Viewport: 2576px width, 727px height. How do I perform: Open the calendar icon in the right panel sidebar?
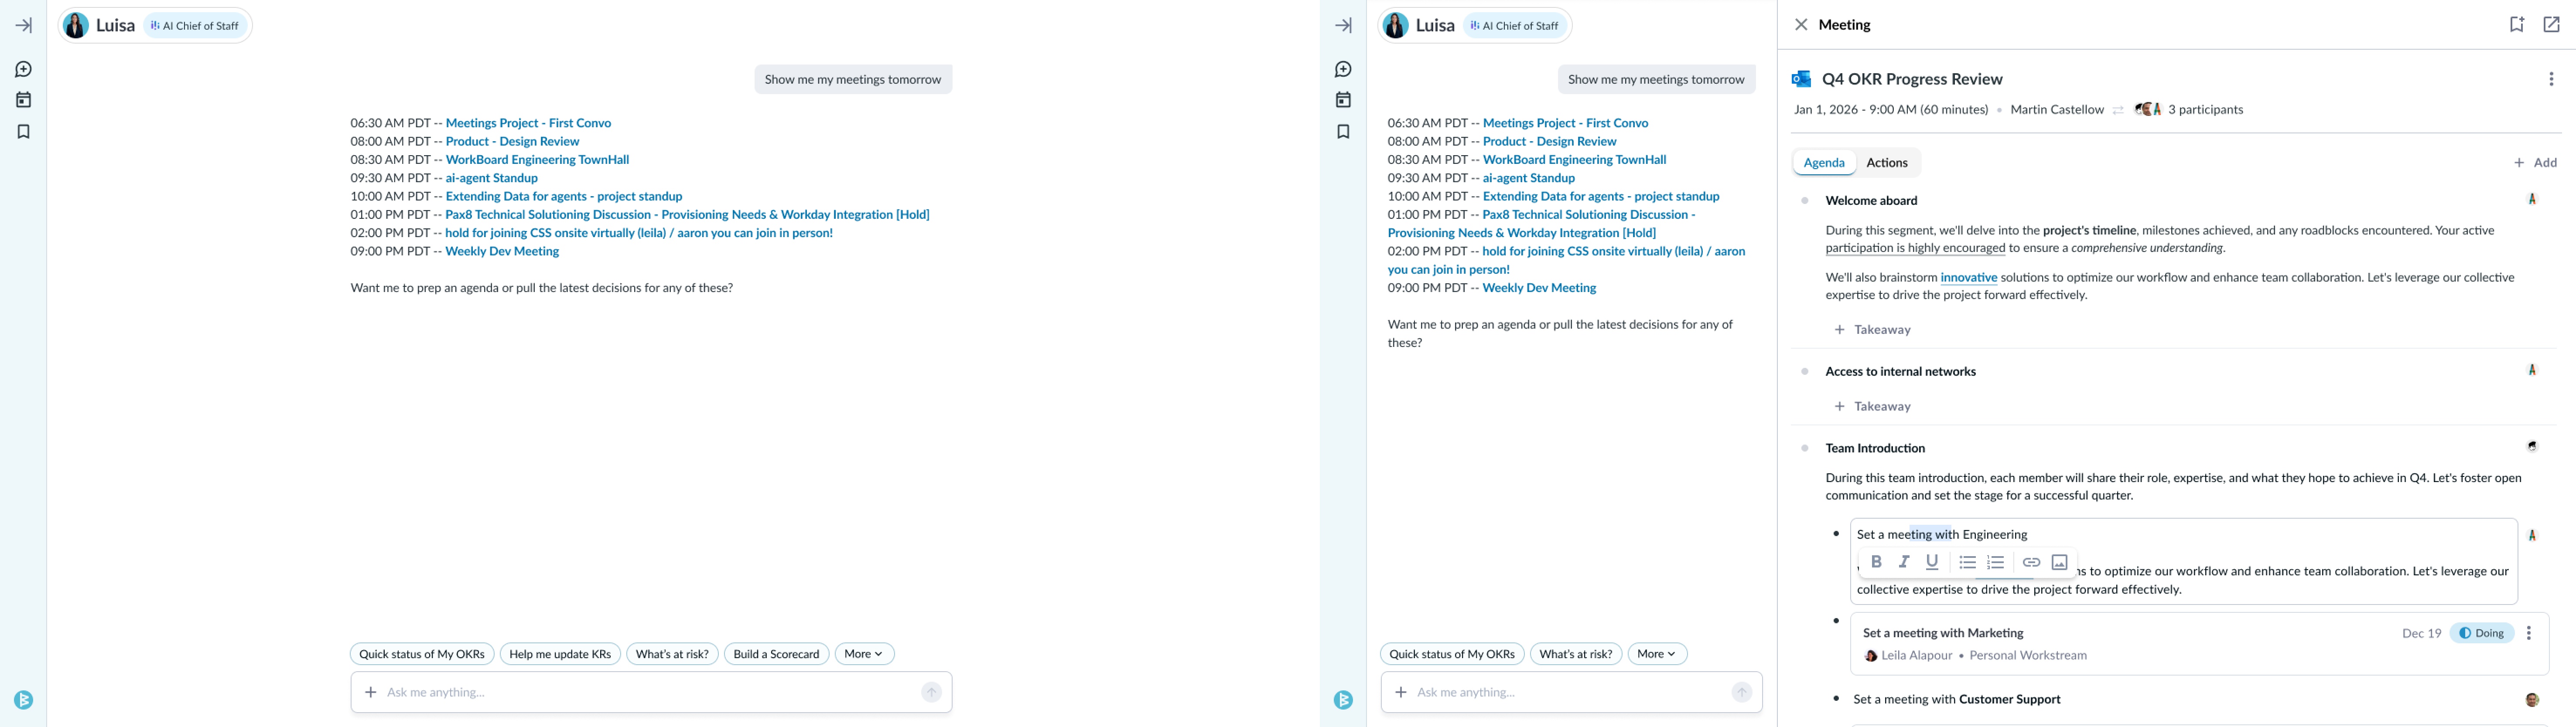pyautogui.click(x=1343, y=100)
